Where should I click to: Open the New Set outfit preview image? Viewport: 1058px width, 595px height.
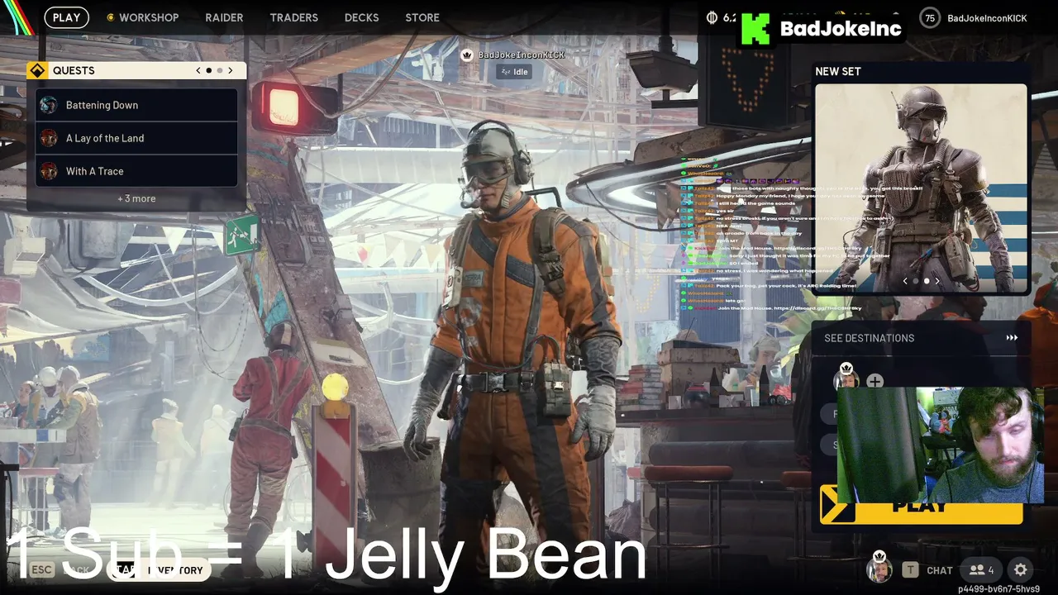pos(921,188)
